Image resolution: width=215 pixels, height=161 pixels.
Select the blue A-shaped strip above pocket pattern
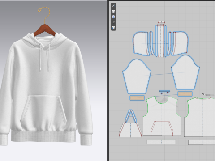tap(131, 116)
